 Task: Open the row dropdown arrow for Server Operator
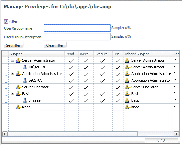coord(6,89)
